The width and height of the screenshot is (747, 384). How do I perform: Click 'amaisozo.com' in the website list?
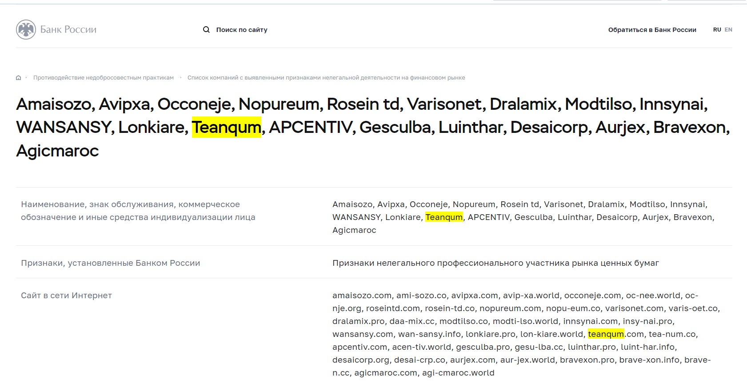pyautogui.click(x=362, y=296)
